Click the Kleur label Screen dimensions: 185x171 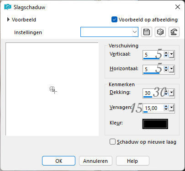pos(116,123)
